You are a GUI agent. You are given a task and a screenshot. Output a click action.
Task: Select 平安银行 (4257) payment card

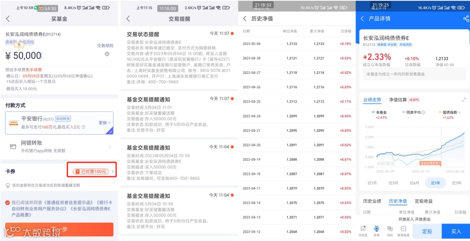(59, 123)
